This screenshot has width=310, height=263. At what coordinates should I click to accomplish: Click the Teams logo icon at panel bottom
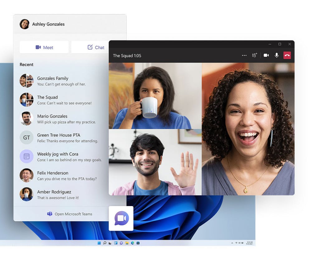point(50,214)
